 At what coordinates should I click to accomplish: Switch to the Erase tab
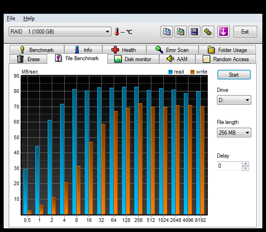pos(28,59)
